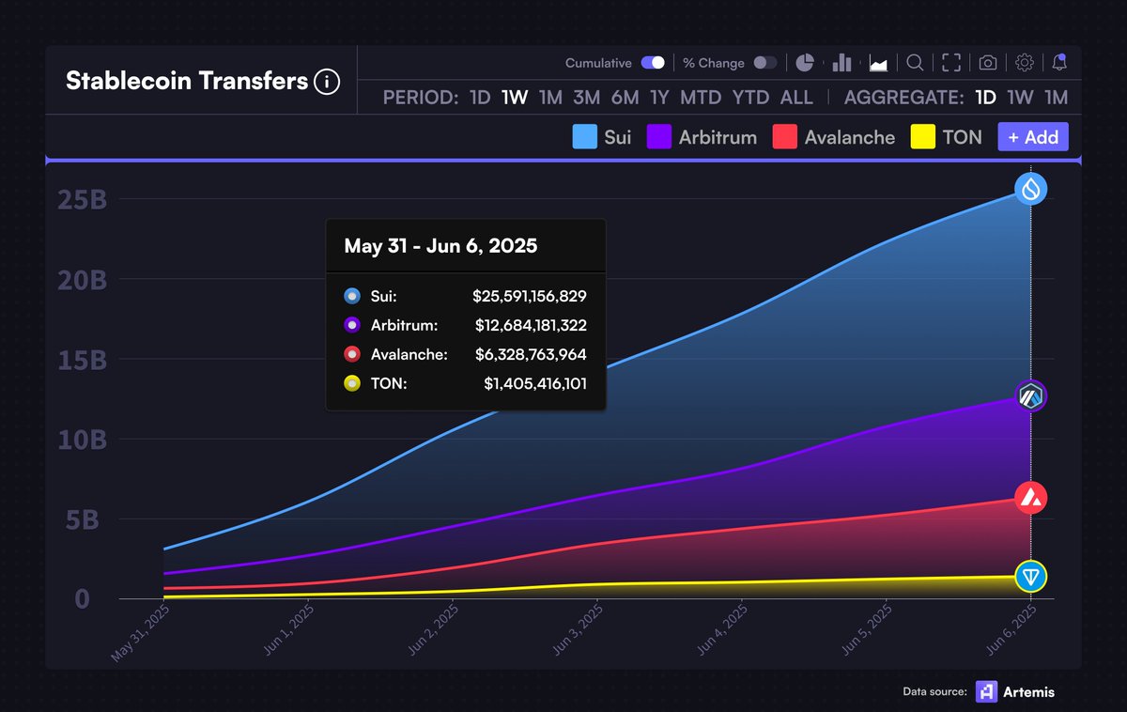Switch to pie chart view
Viewport: 1127px width, 712px height.
click(805, 63)
